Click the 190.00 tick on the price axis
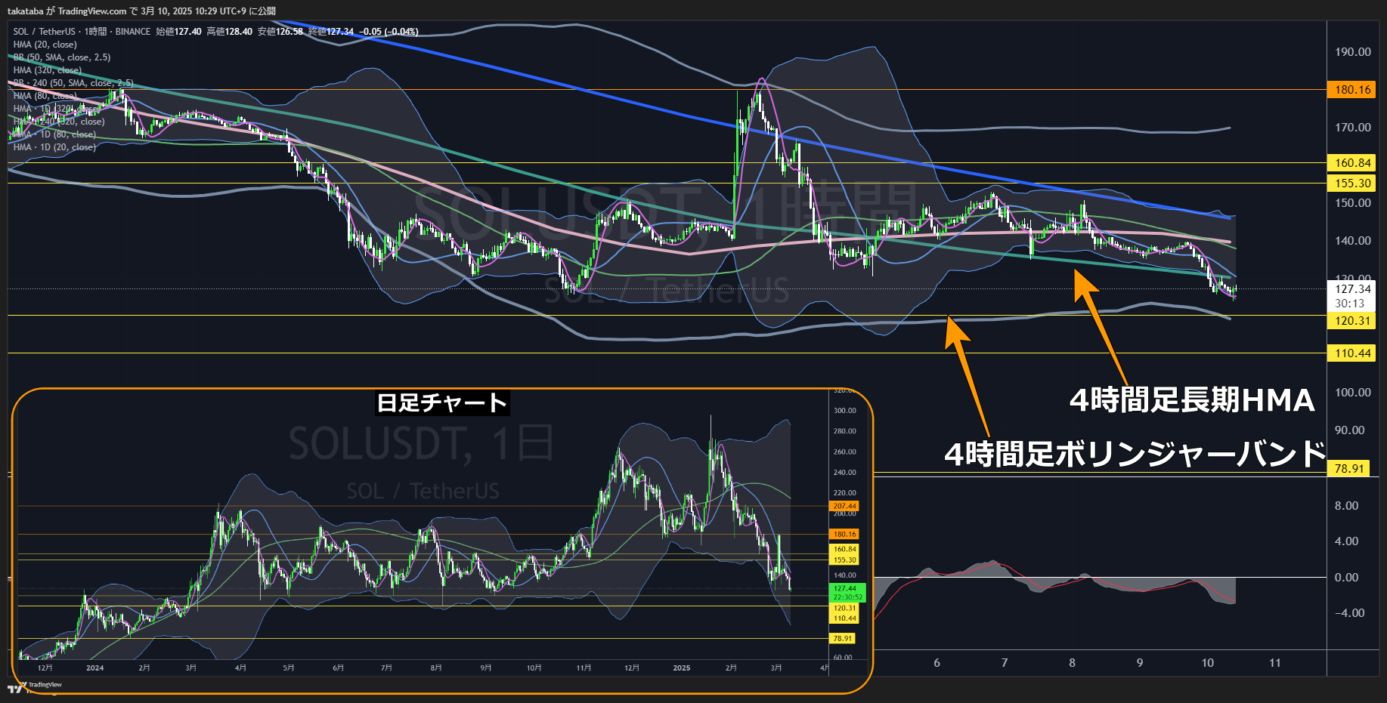Screen dimensions: 1387x703 1352,52
